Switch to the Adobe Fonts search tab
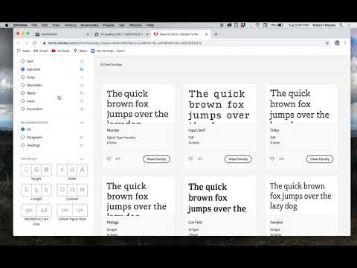The image size is (357, 268). point(180,34)
